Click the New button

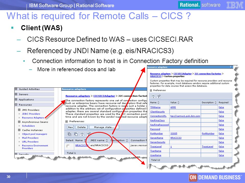70,127
